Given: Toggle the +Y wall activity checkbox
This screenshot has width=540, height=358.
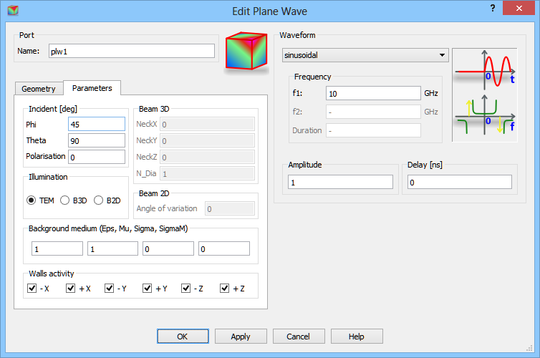Looking at the screenshot, I should tap(148, 289).
